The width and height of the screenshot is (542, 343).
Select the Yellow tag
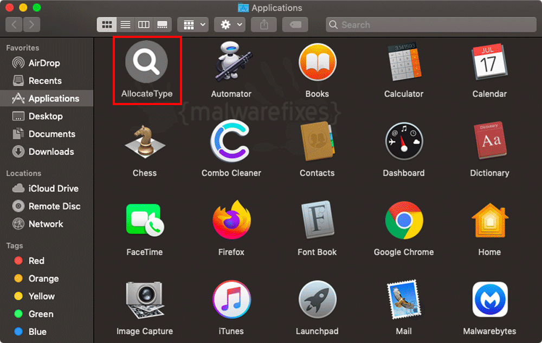tap(47, 296)
